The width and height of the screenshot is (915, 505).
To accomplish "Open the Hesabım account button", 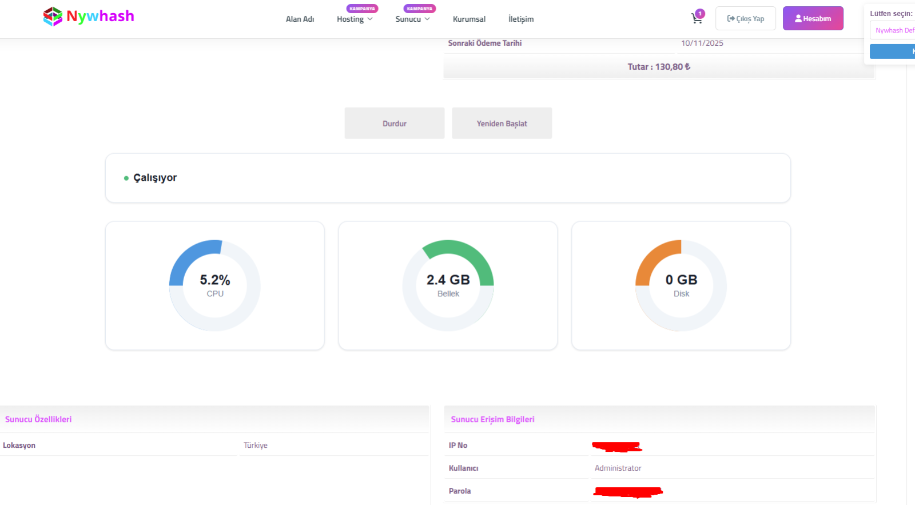I will 813,18.
